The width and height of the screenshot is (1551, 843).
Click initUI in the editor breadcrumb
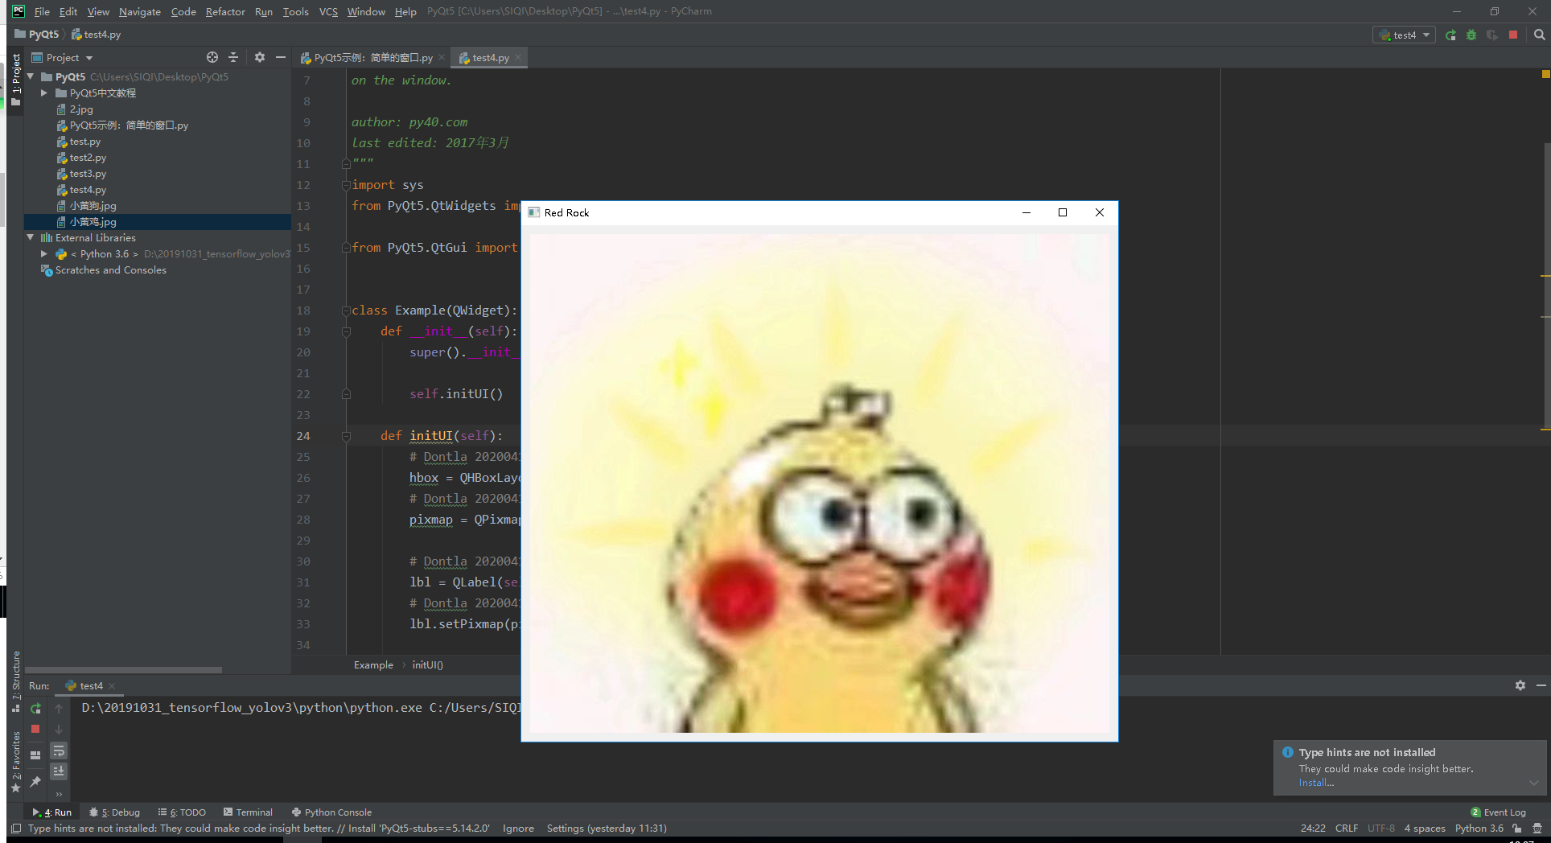pos(427,665)
